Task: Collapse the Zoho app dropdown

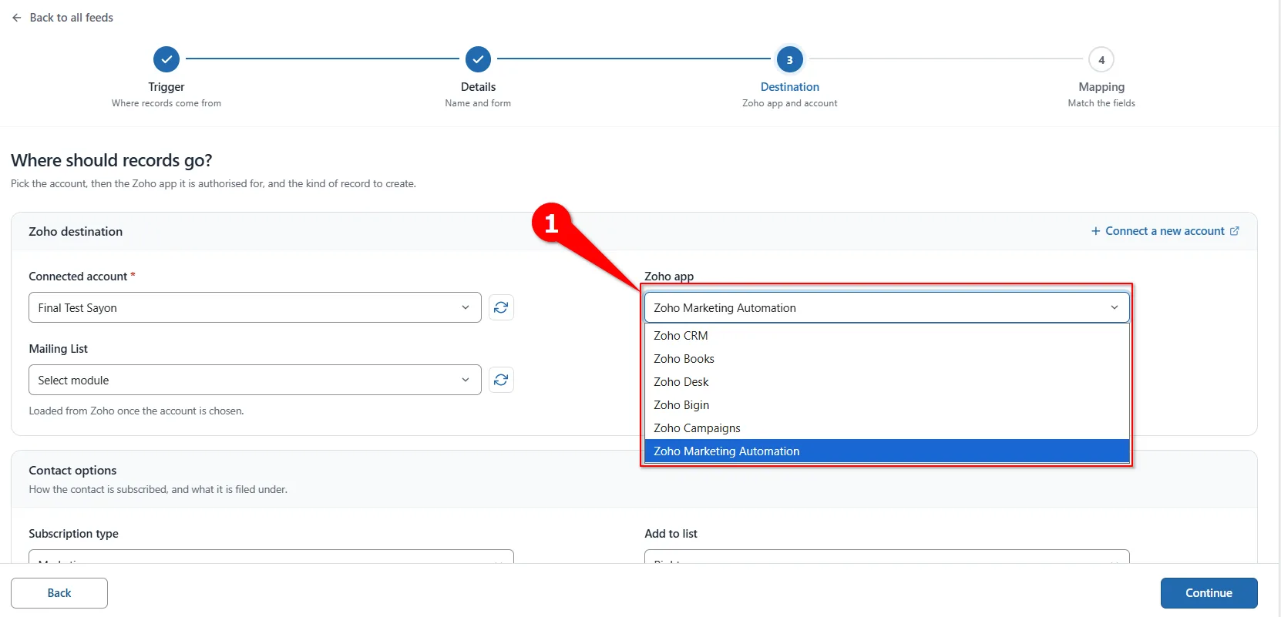Action: tap(887, 307)
